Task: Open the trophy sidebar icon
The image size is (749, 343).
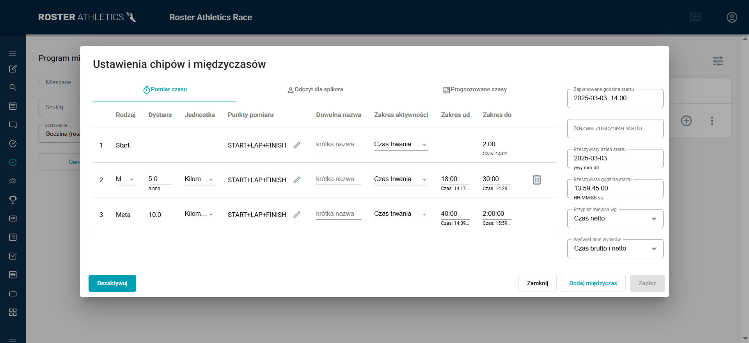Action: pos(13,200)
